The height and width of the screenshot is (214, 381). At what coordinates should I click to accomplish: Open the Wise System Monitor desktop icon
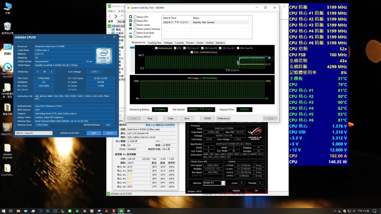coord(7,70)
